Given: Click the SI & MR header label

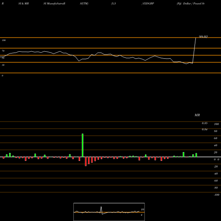Looking at the screenshot, I should click(23, 4).
